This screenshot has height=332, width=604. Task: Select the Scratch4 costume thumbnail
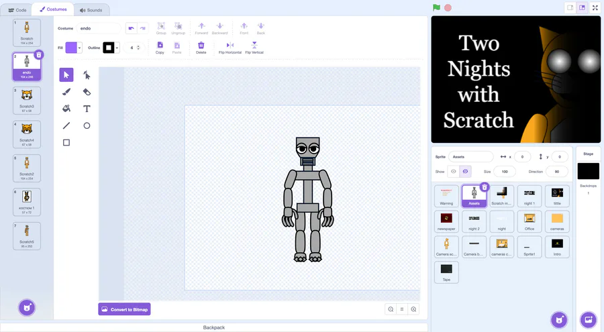pos(27,134)
